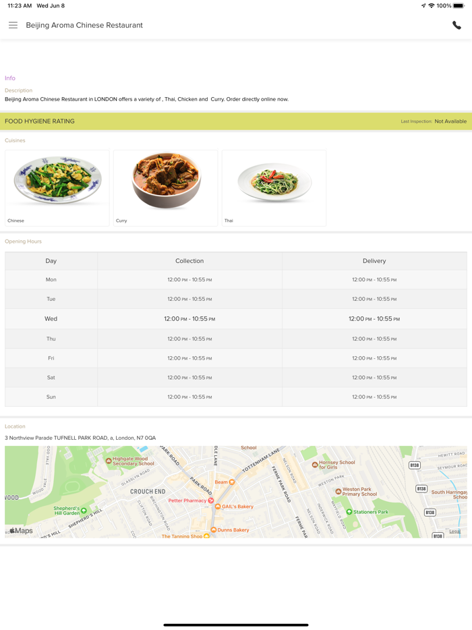The height and width of the screenshot is (630, 472).
Task: Click Sunday's delivery hours cell
Action: [x=374, y=397]
